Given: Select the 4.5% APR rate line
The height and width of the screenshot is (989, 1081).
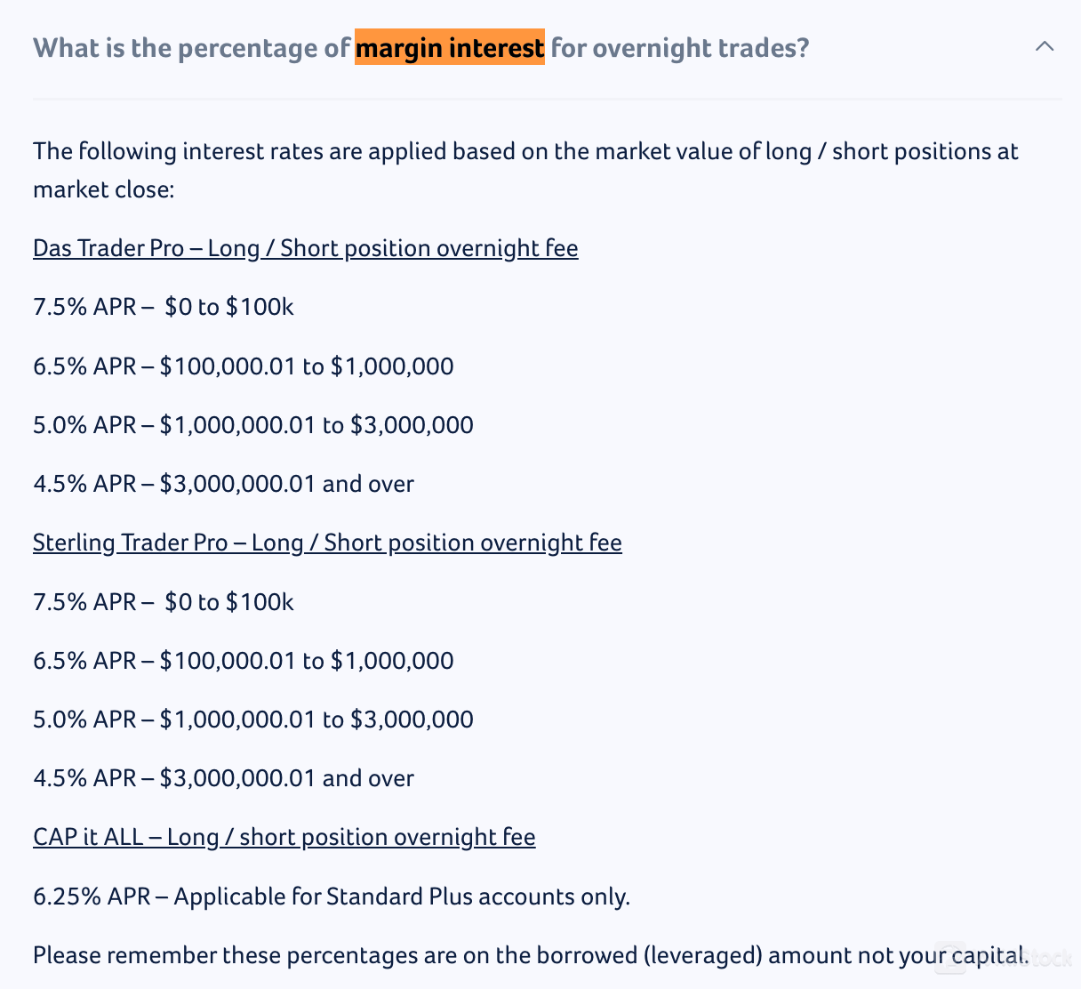Looking at the screenshot, I should (x=223, y=484).
